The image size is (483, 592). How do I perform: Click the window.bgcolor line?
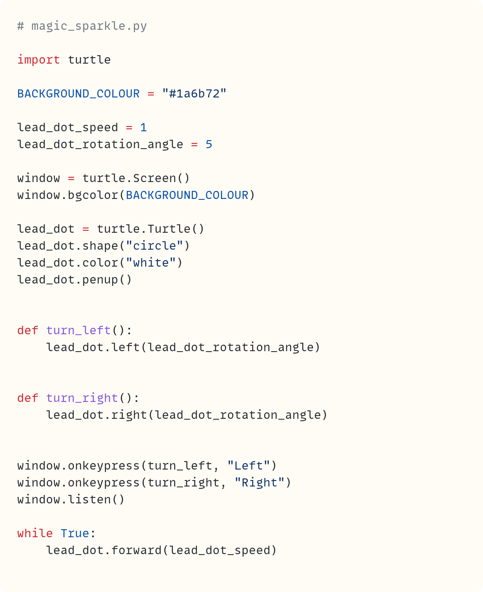pyautogui.click(x=136, y=195)
